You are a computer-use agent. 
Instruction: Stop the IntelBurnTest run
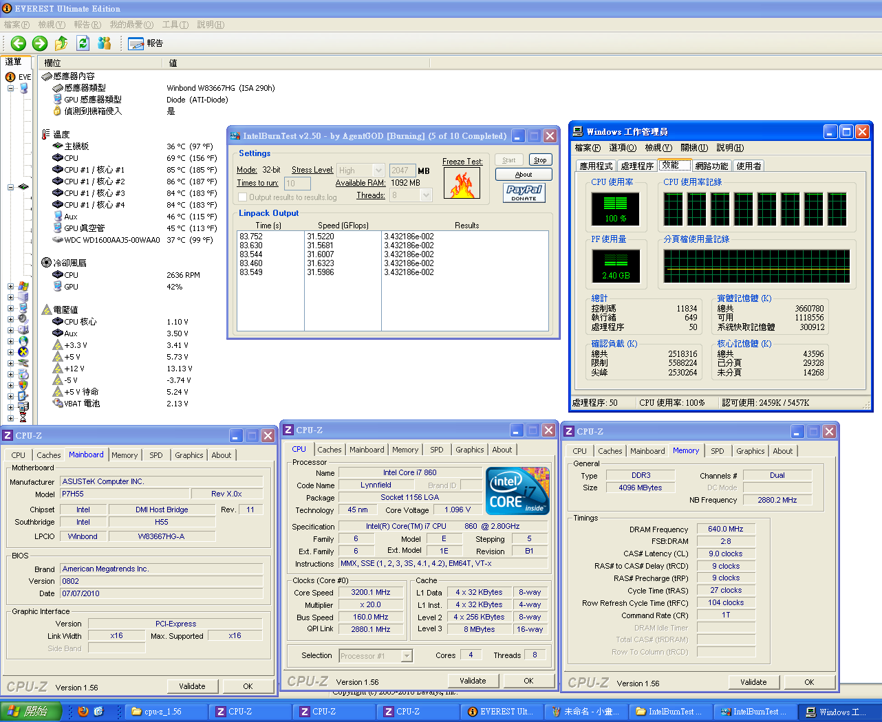tap(541, 160)
